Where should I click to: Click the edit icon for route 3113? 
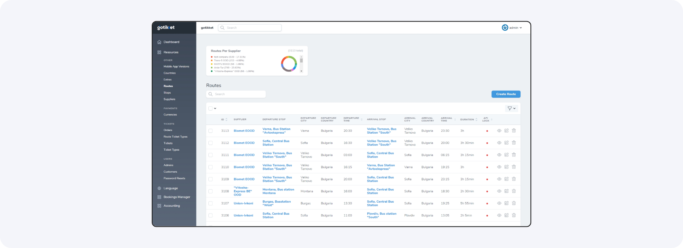click(x=506, y=131)
